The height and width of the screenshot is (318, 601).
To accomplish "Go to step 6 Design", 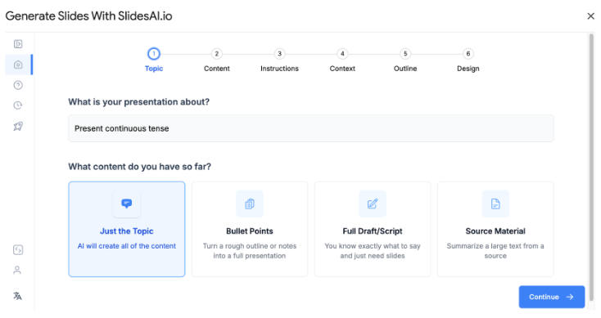I will (468, 60).
